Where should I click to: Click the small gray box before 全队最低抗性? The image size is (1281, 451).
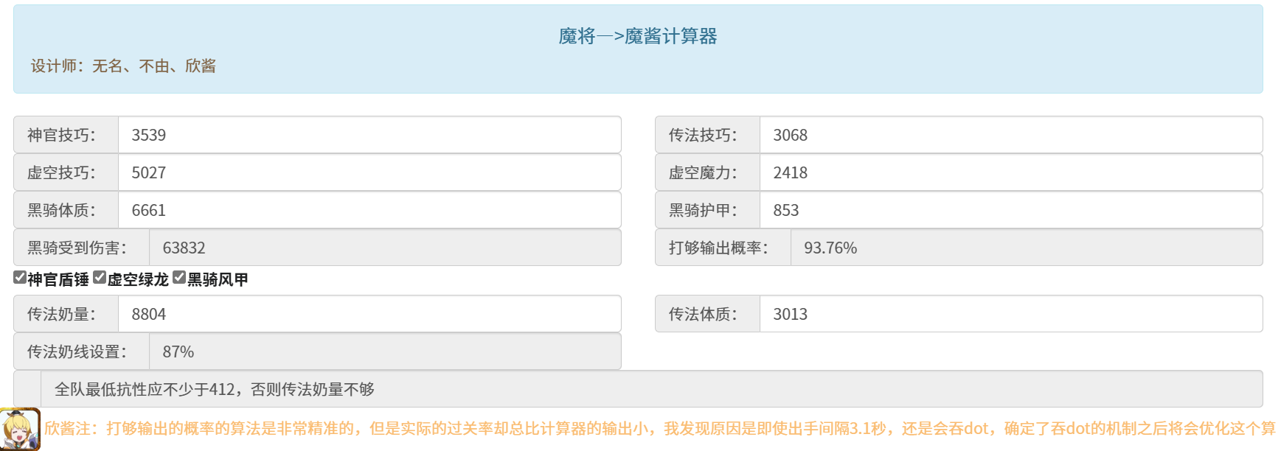click(27, 389)
